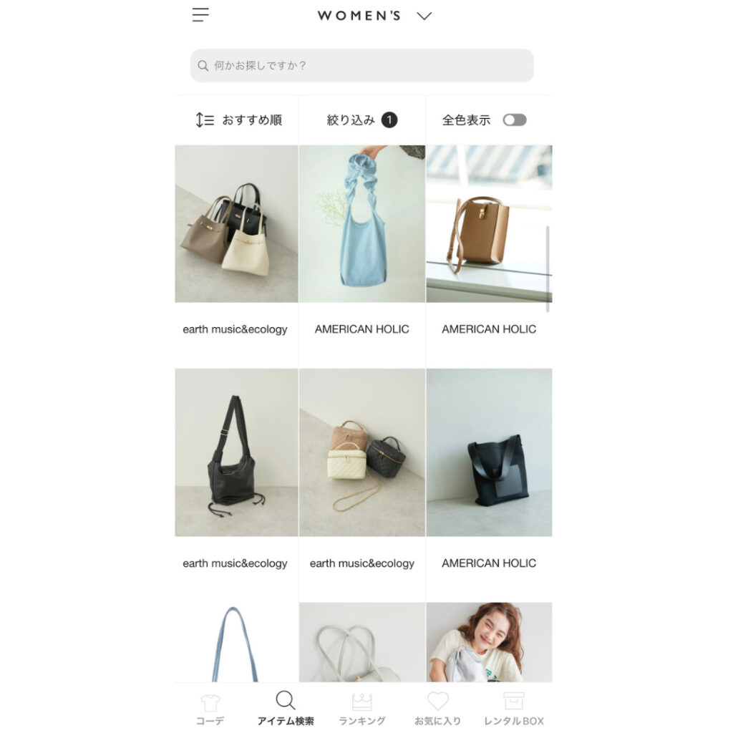Open the ランキング crown icon tab

[x=361, y=702]
